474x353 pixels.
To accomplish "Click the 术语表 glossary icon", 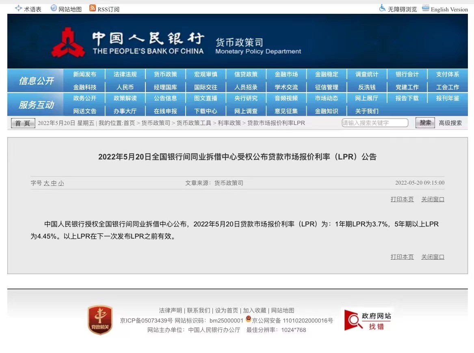I will (x=18, y=9).
